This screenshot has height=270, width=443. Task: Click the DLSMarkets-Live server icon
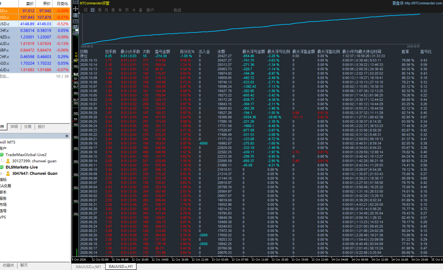tap(1, 167)
